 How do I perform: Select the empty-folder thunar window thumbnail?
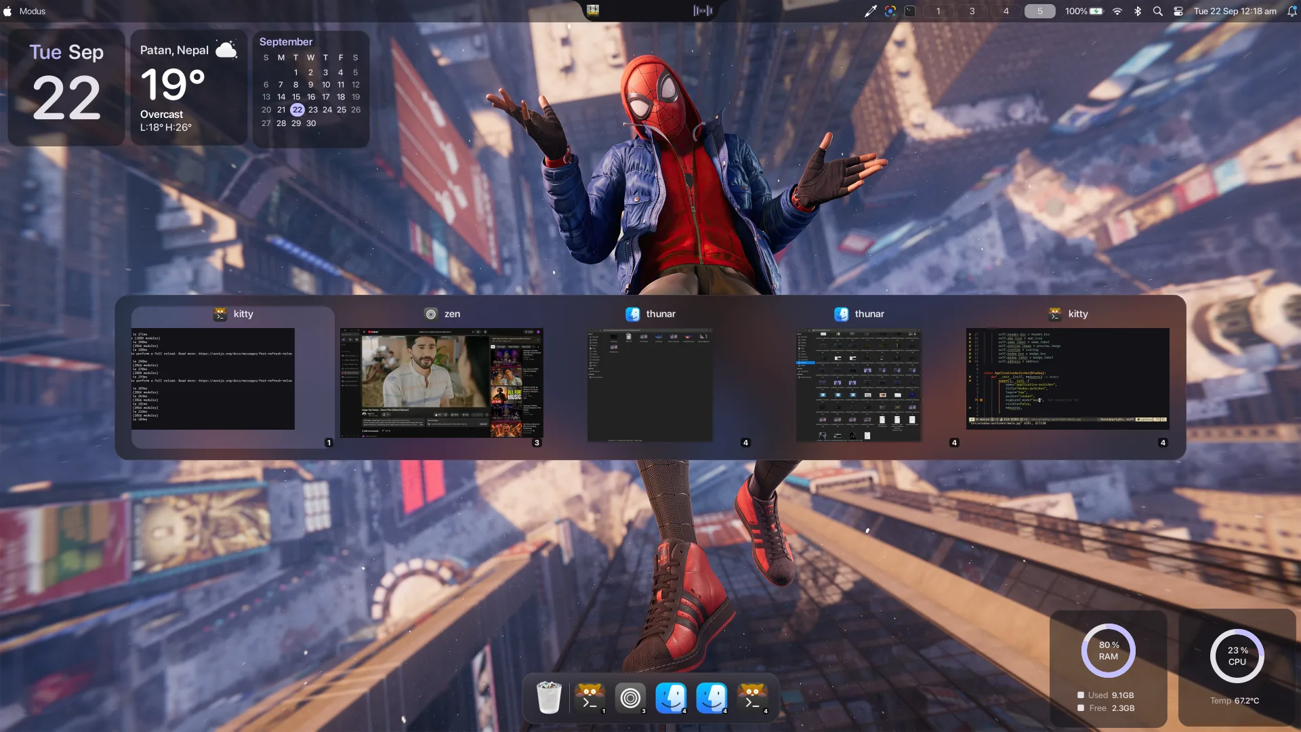coord(650,385)
